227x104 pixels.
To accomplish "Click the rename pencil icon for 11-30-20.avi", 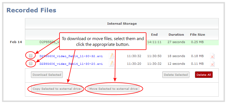I will [x=111, y=64].
